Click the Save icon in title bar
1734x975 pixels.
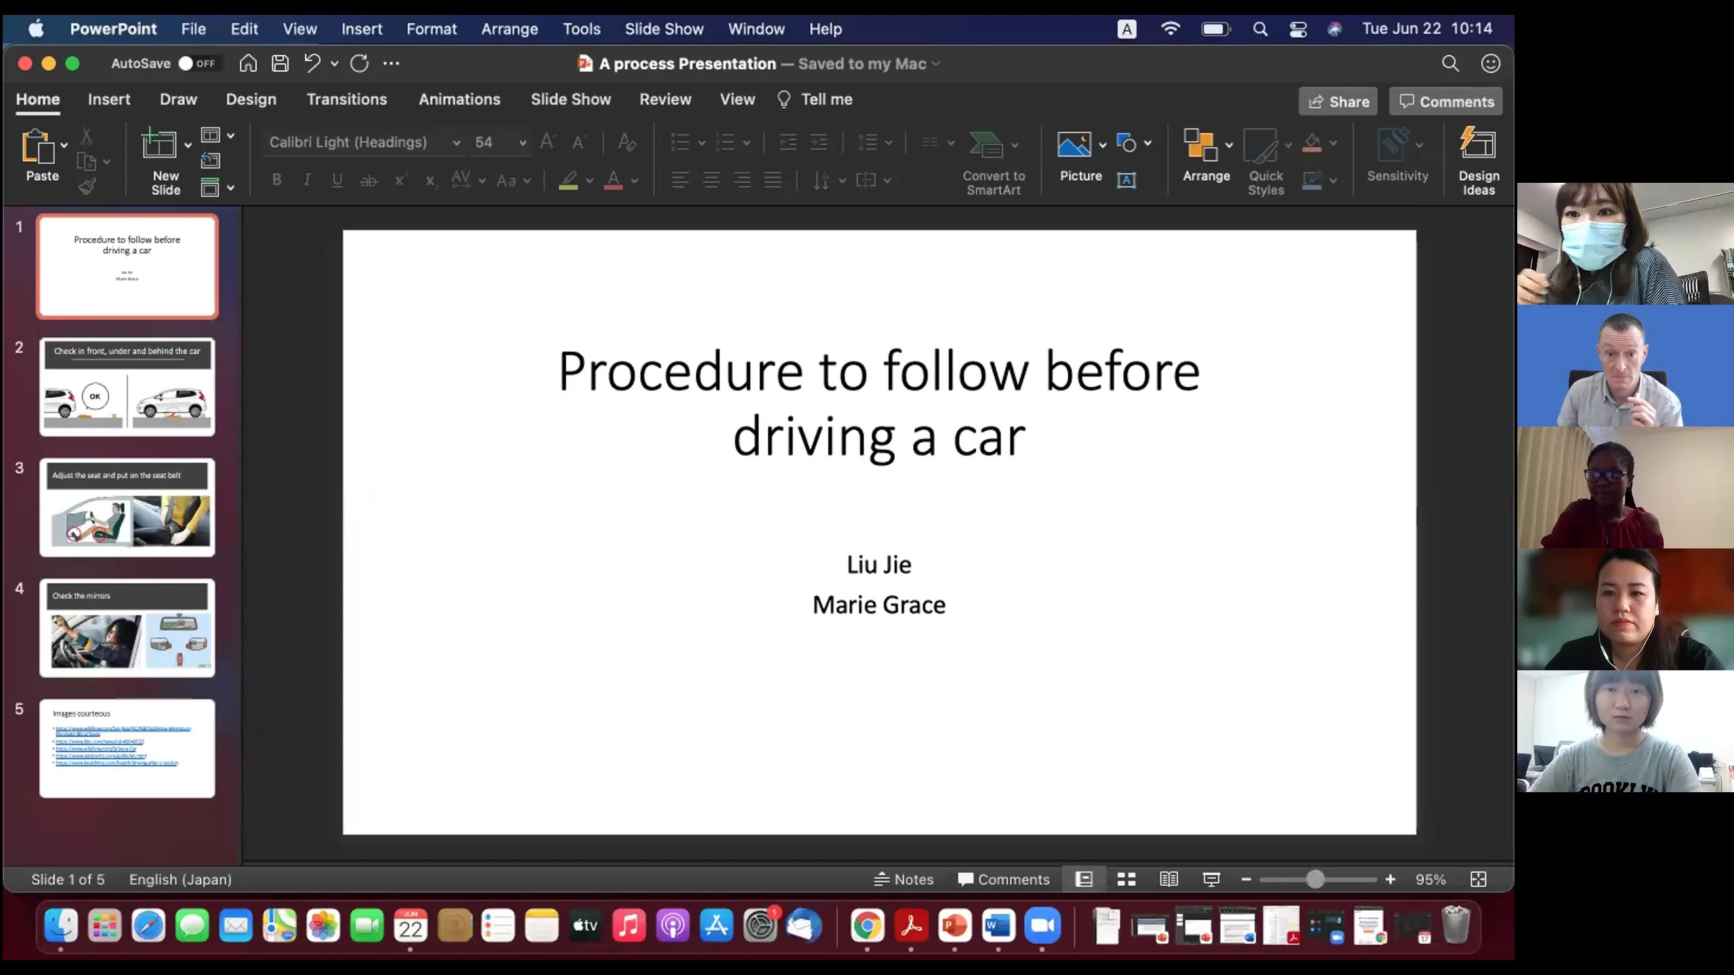coord(280,63)
